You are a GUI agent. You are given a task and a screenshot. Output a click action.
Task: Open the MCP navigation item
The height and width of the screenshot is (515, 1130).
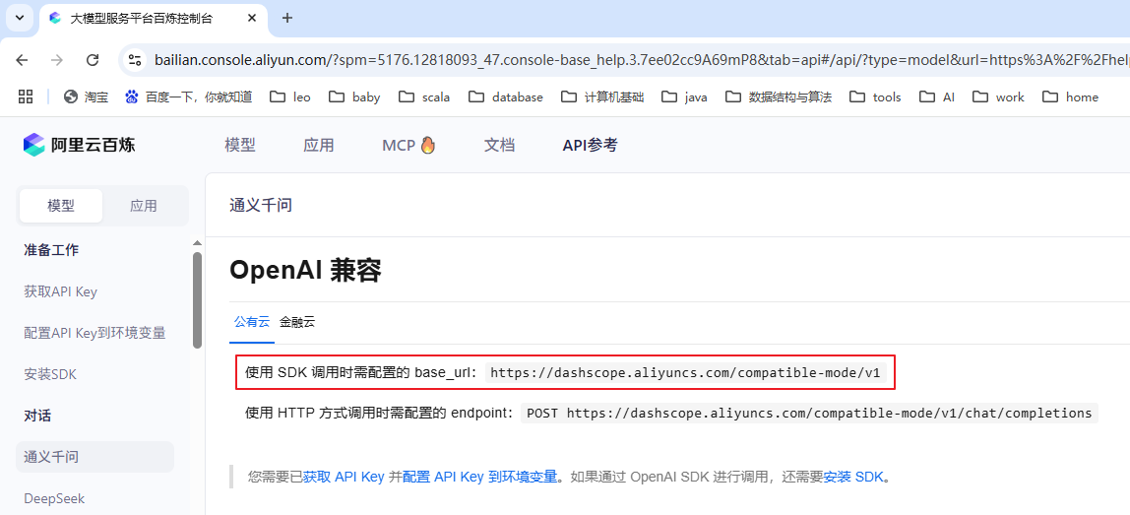(x=408, y=145)
